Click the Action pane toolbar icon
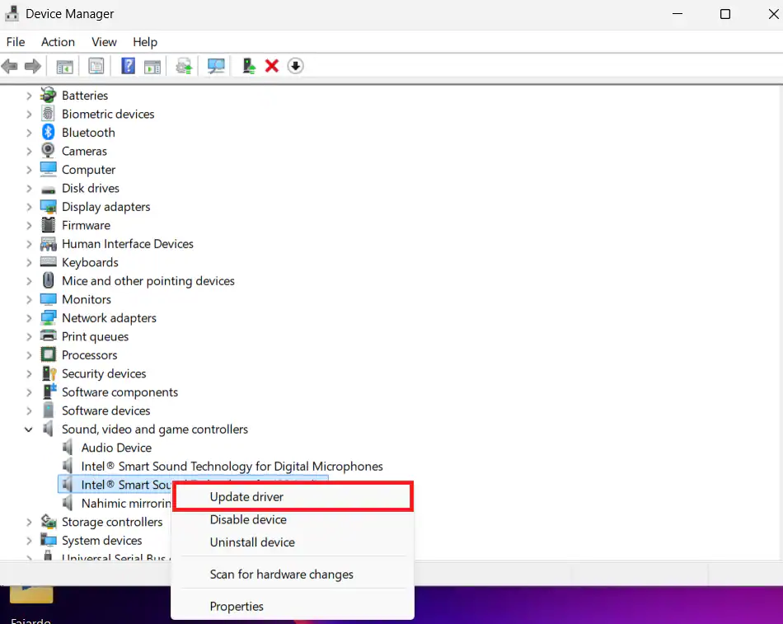 point(152,66)
